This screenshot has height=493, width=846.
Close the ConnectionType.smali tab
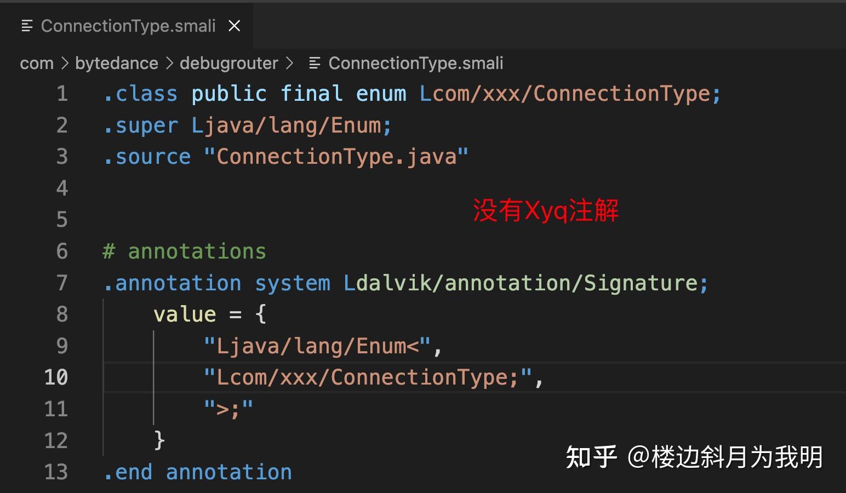(x=235, y=26)
